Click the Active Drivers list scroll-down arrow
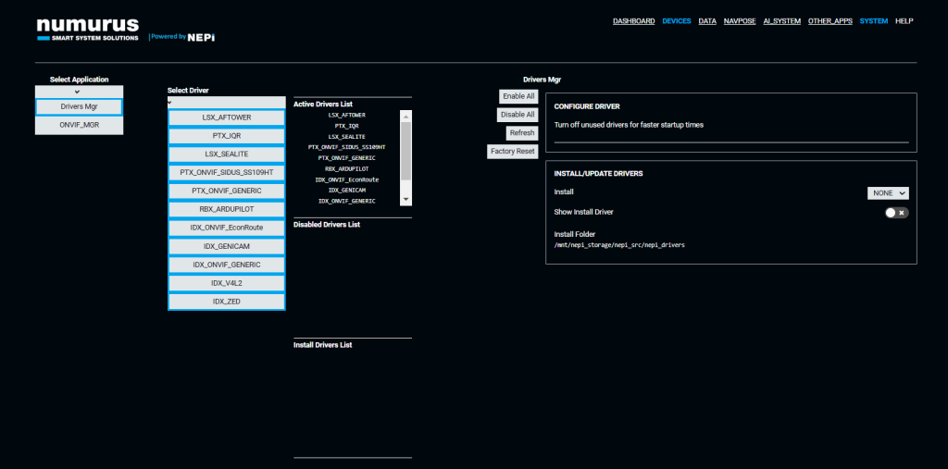This screenshot has height=469, width=948. tap(405, 199)
